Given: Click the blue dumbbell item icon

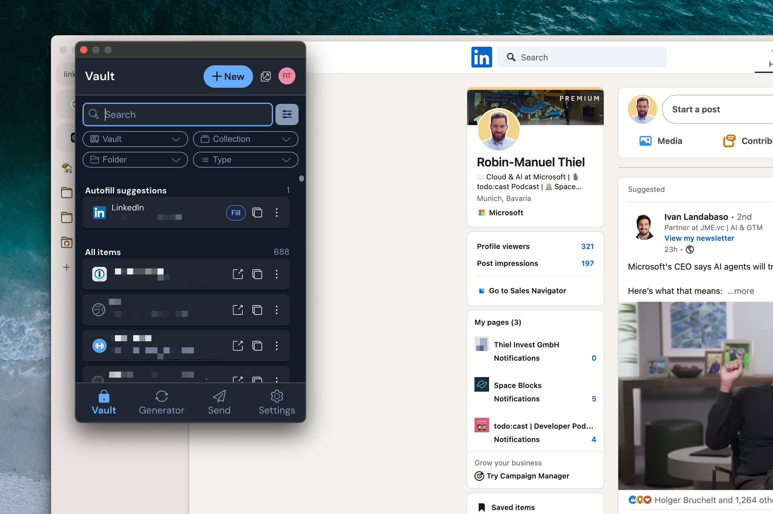Looking at the screenshot, I should pos(99,346).
